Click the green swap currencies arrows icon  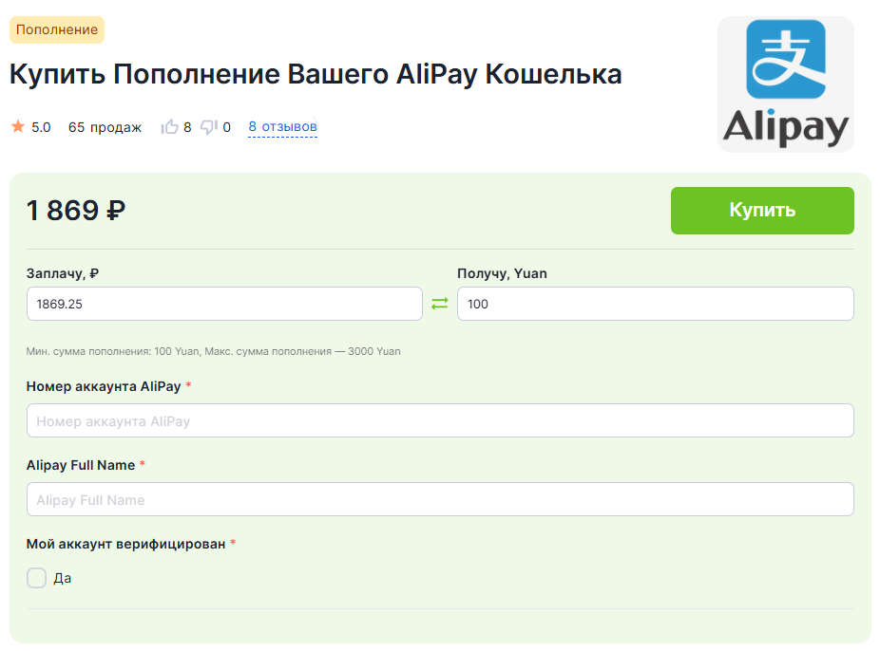pos(439,303)
